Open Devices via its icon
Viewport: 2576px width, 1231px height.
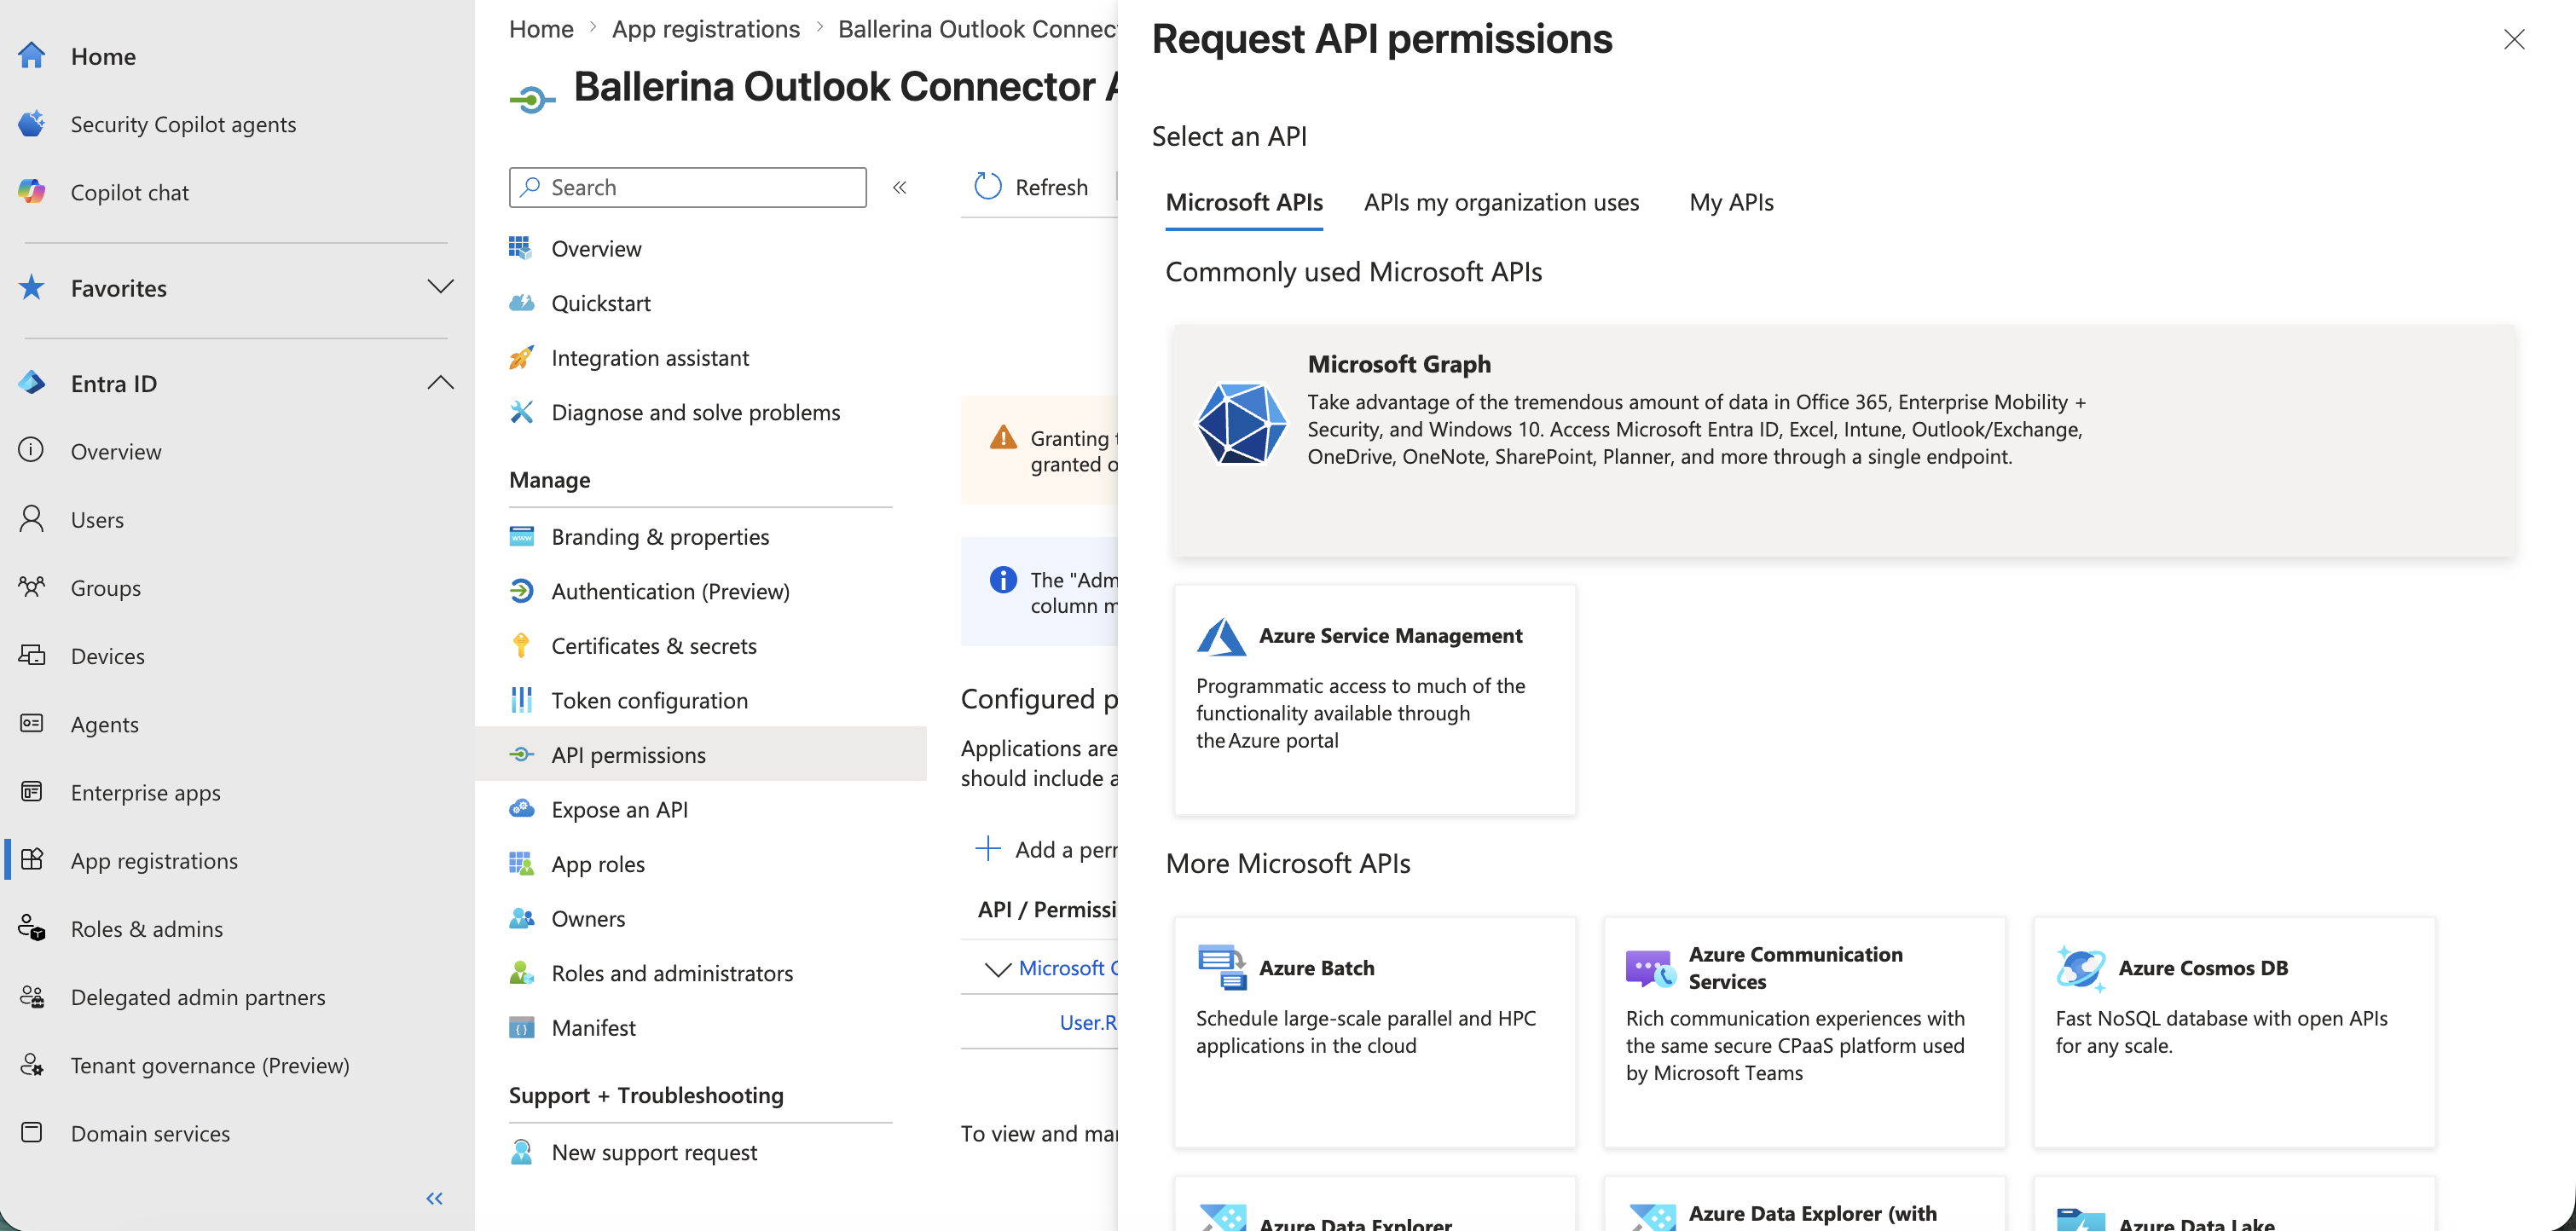(31, 655)
